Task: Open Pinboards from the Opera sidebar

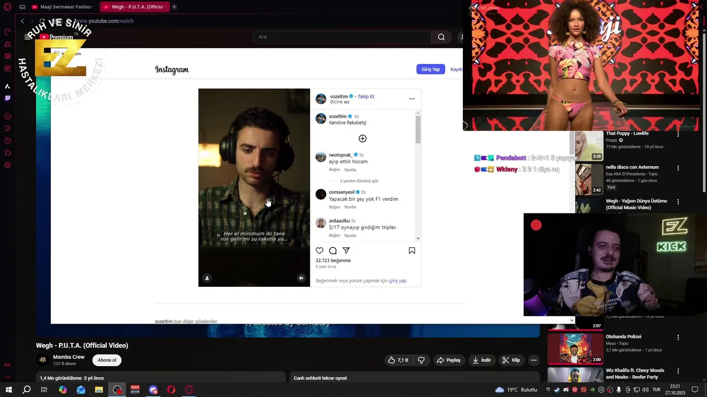Action: tap(8, 128)
